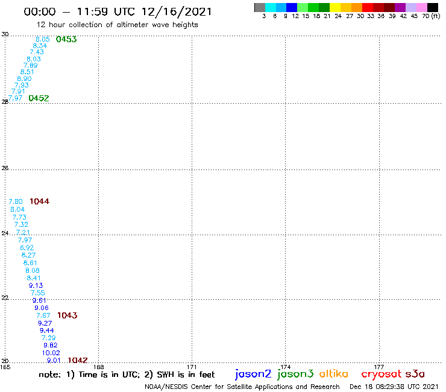Click the longitude axis label 168
The image size is (446, 392).
coord(98,367)
